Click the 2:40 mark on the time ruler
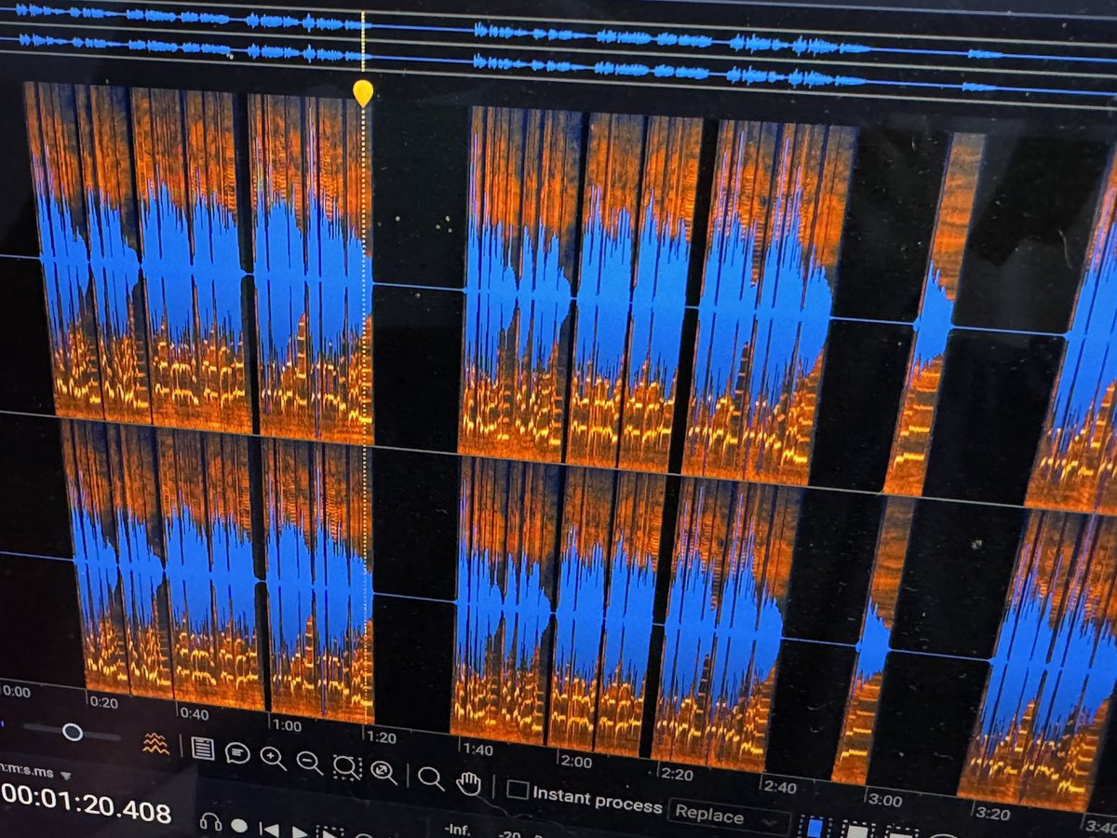The height and width of the screenshot is (838, 1117). pos(780,787)
